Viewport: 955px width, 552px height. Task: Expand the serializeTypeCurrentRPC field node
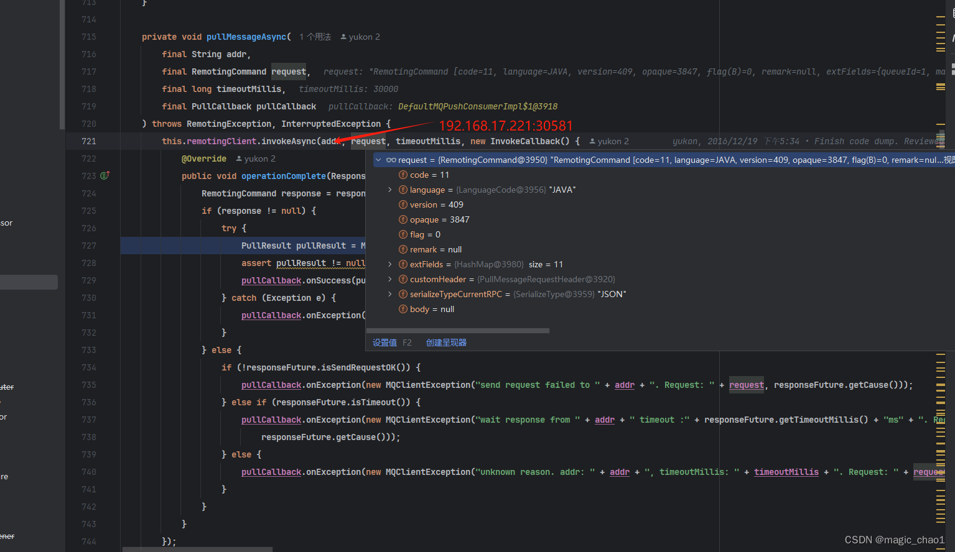390,294
